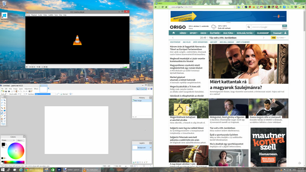
Task: Open the Normal blend mode dropdown
Action: click(66, 94)
